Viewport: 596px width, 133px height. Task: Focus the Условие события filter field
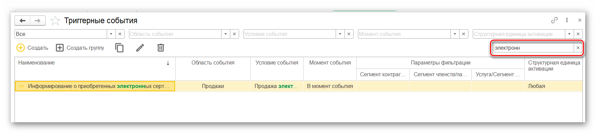pos(290,34)
